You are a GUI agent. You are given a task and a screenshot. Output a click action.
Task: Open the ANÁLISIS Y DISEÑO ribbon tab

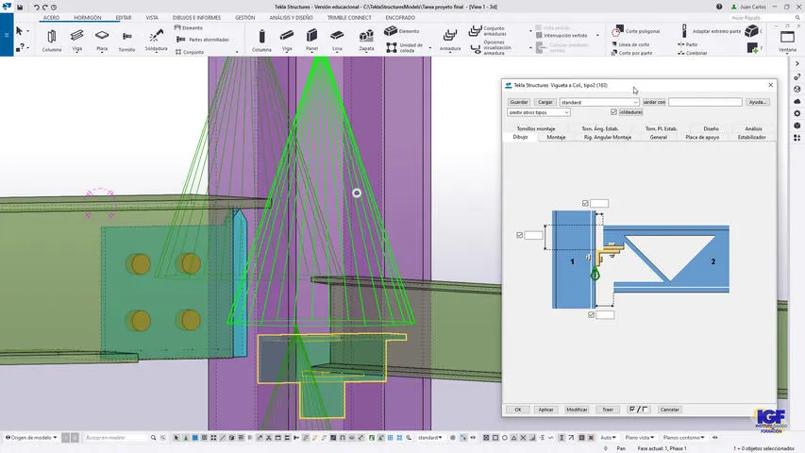[291, 18]
